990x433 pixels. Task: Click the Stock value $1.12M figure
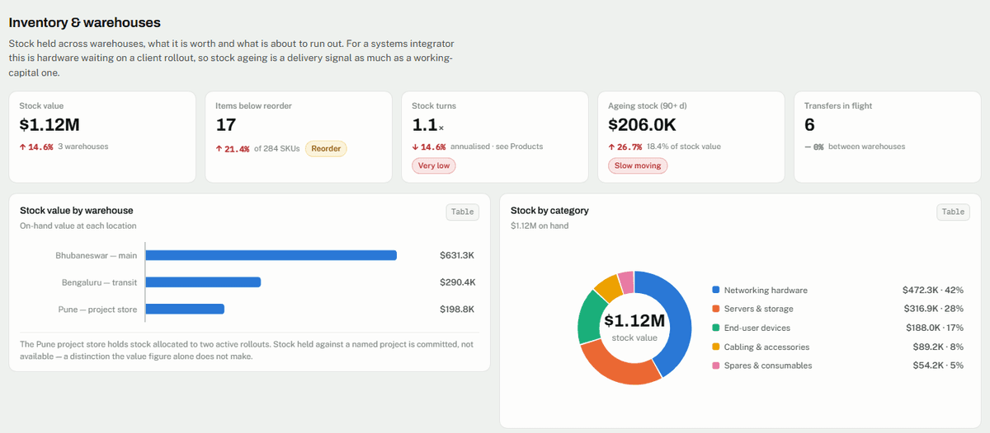point(49,125)
